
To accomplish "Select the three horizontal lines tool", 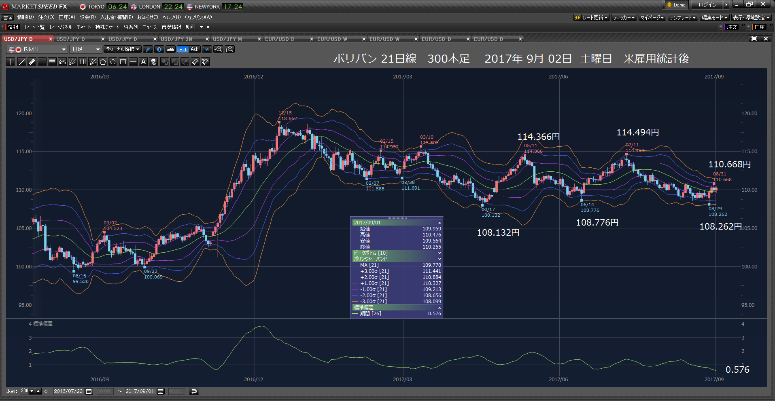I will (x=42, y=62).
